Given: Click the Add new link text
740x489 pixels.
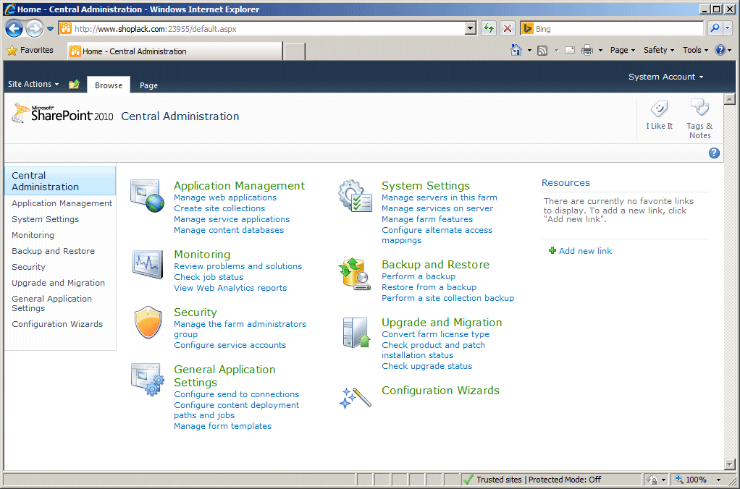Looking at the screenshot, I should 585,251.
